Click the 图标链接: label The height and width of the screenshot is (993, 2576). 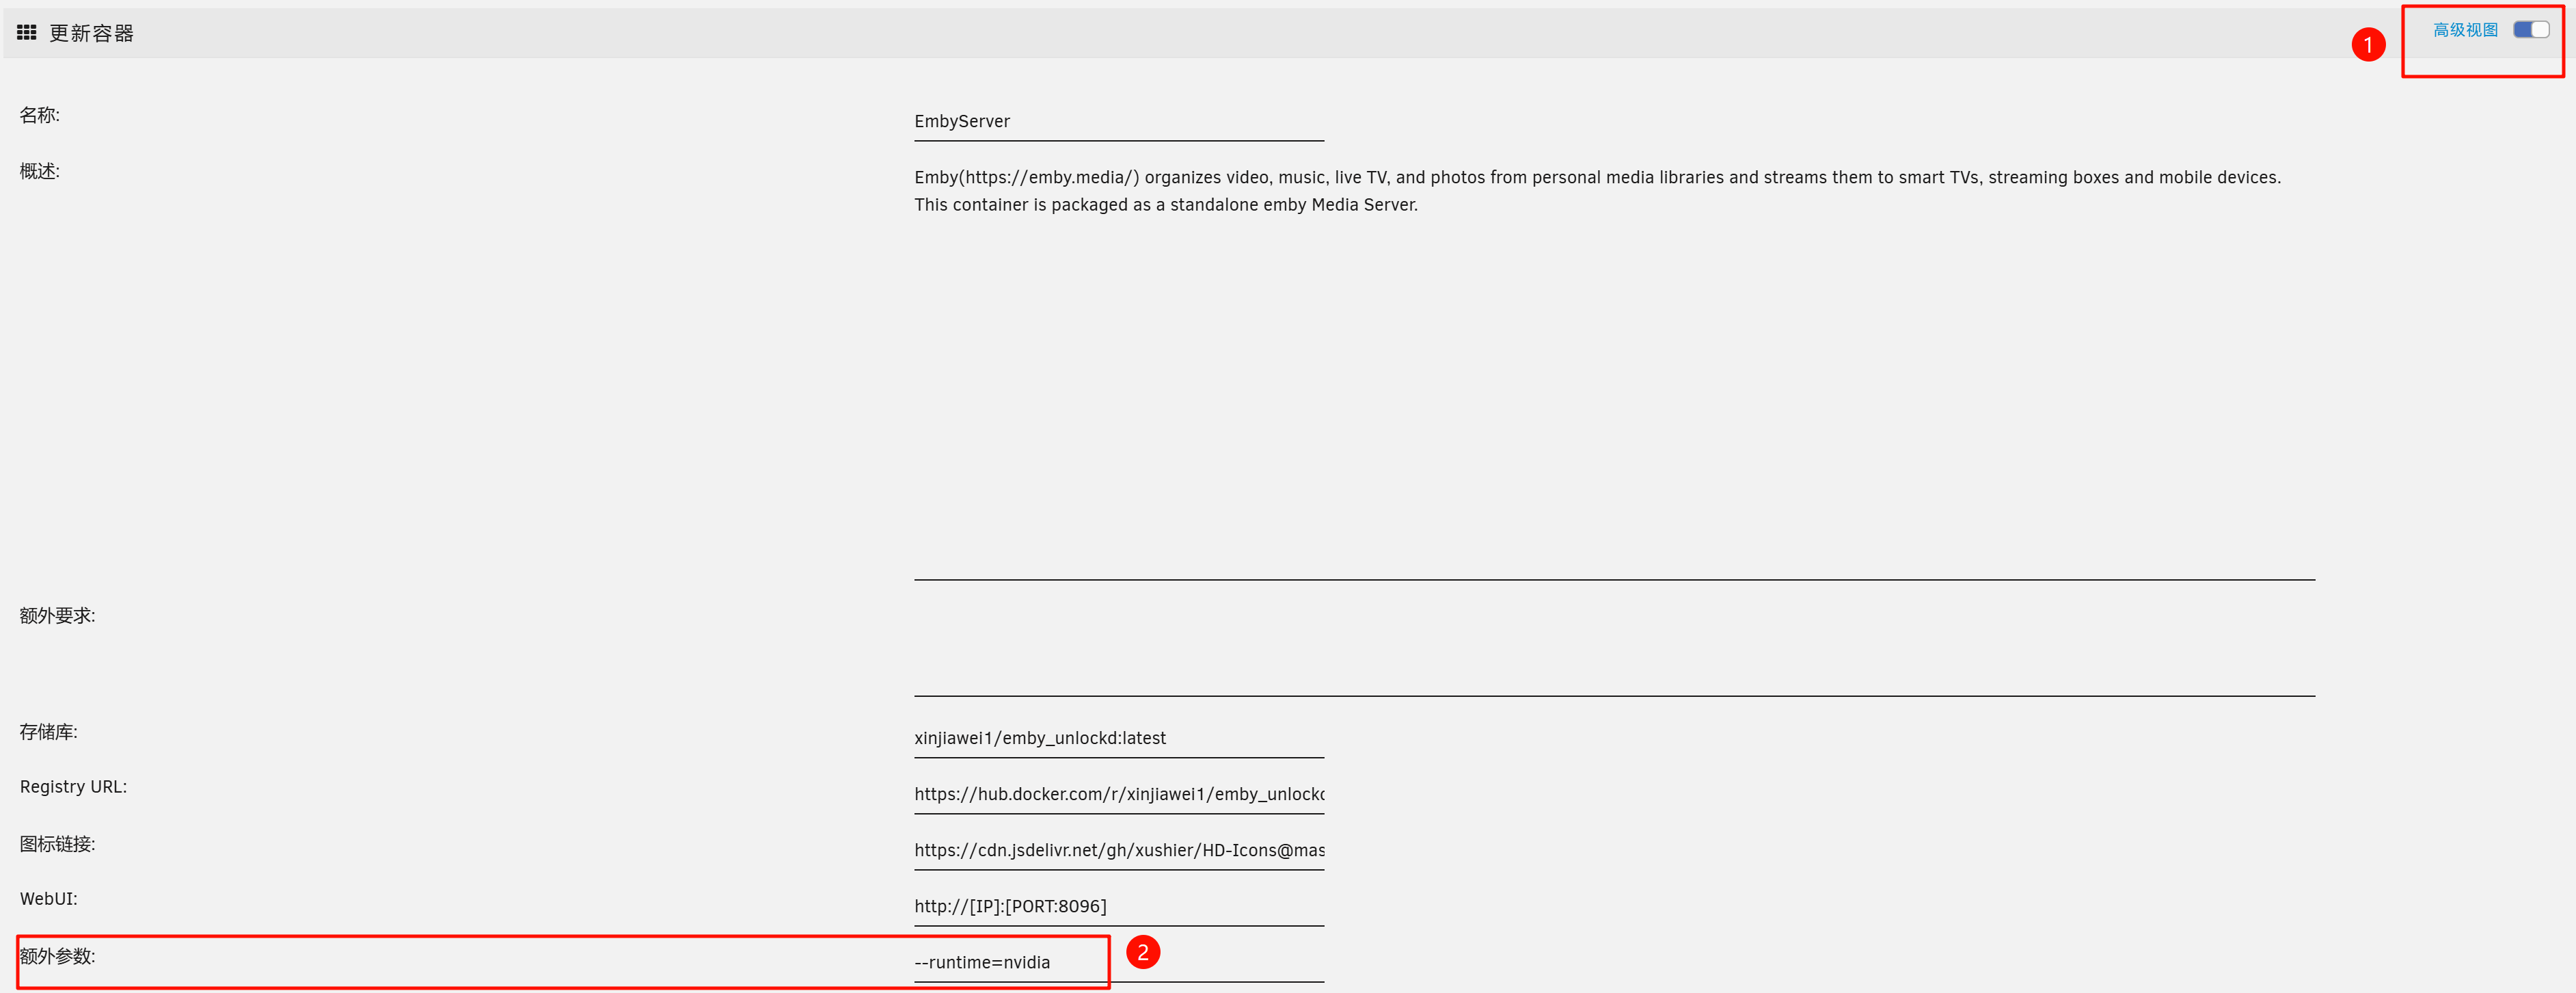tap(57, 844)
